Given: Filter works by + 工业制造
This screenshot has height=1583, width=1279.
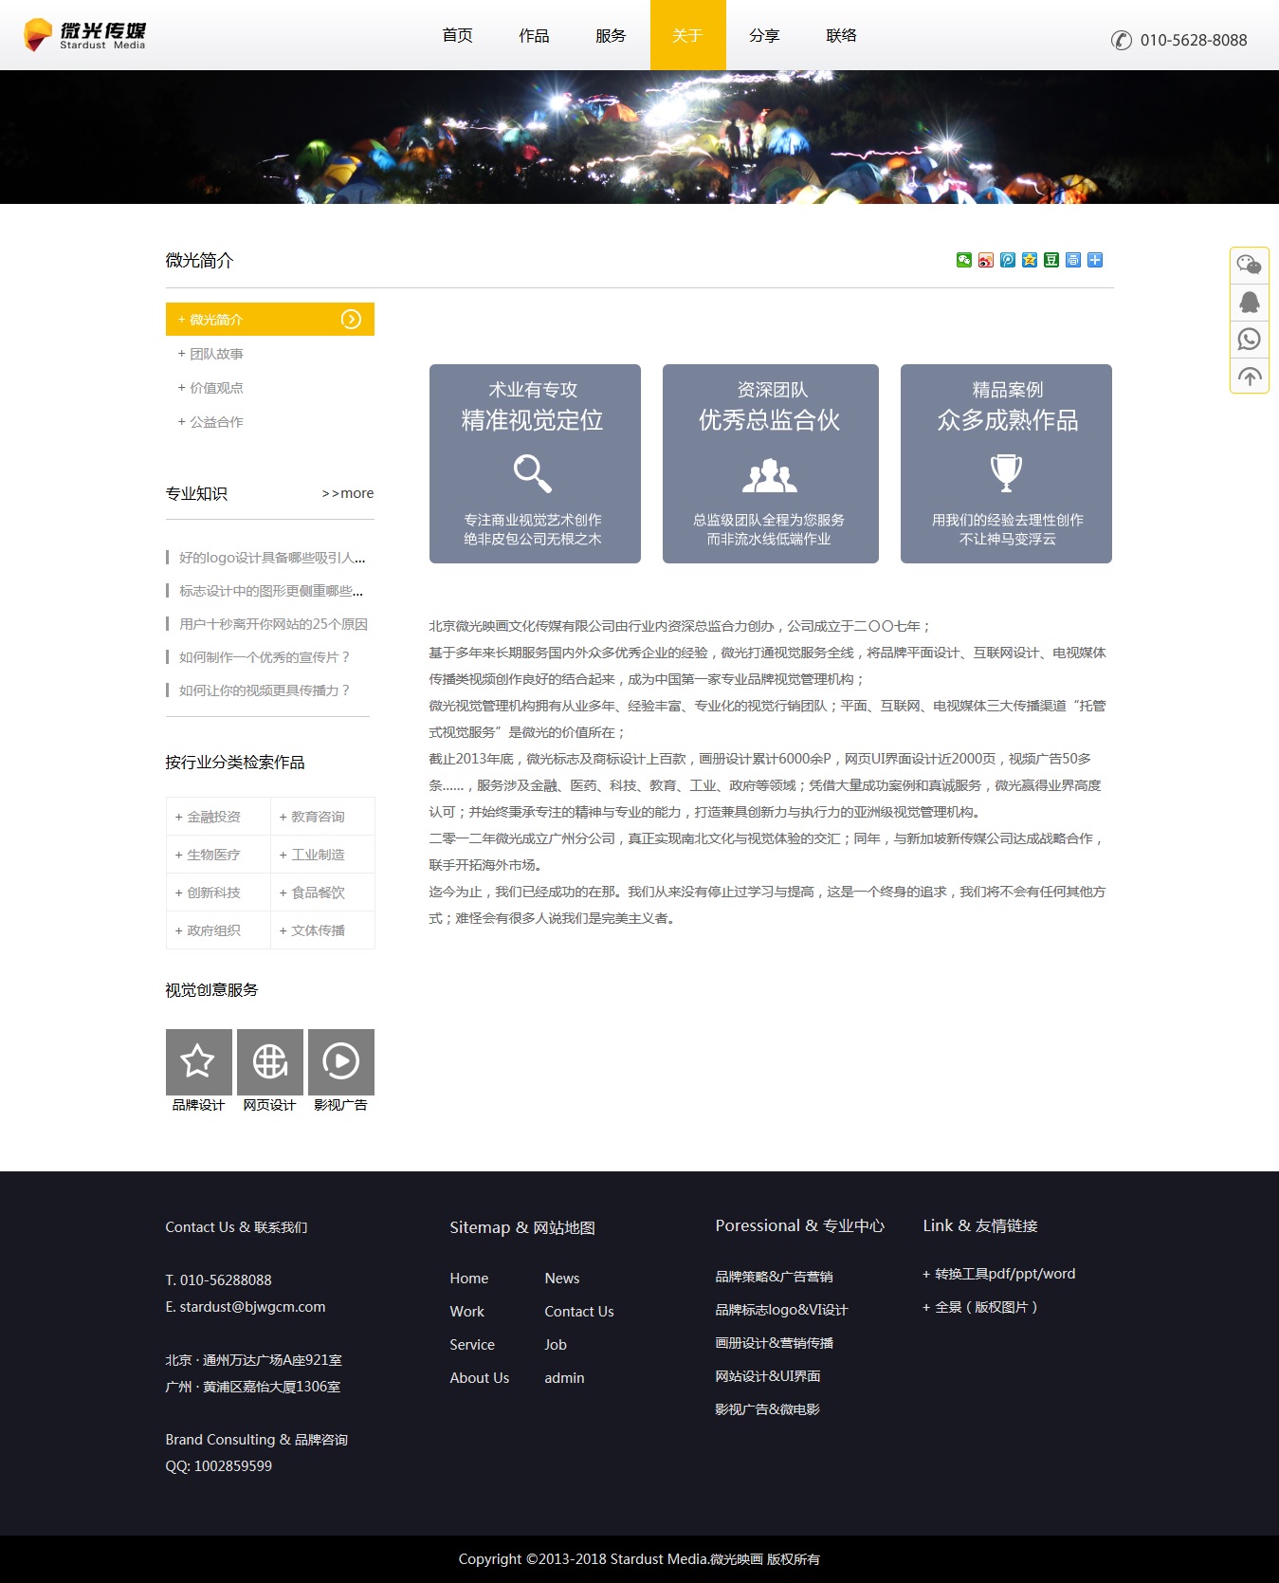Looking at the screenshot, I should coord(322,855).
